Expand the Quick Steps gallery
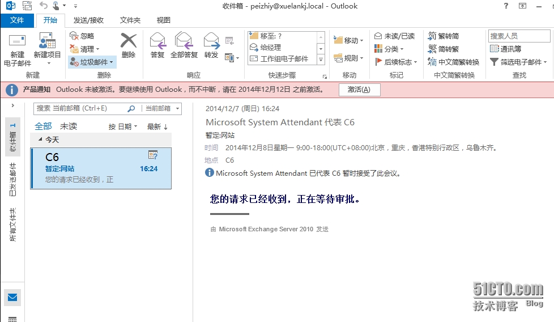Screen dimensions: 554x322 tap(321, 60)
